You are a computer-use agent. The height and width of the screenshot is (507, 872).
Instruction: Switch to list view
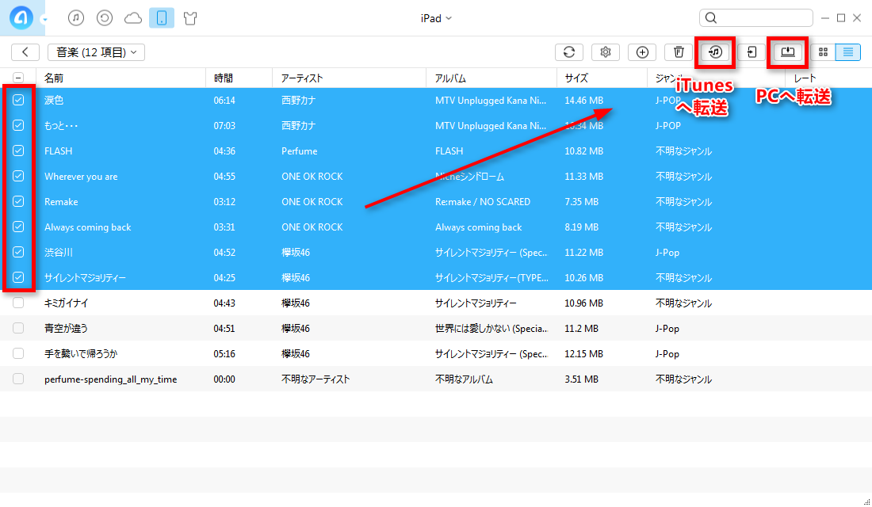point(848,51)
